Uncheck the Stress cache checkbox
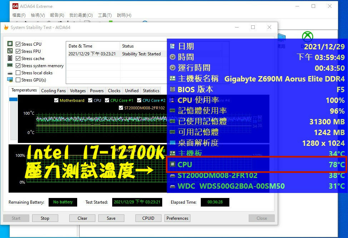 point(18,58)
